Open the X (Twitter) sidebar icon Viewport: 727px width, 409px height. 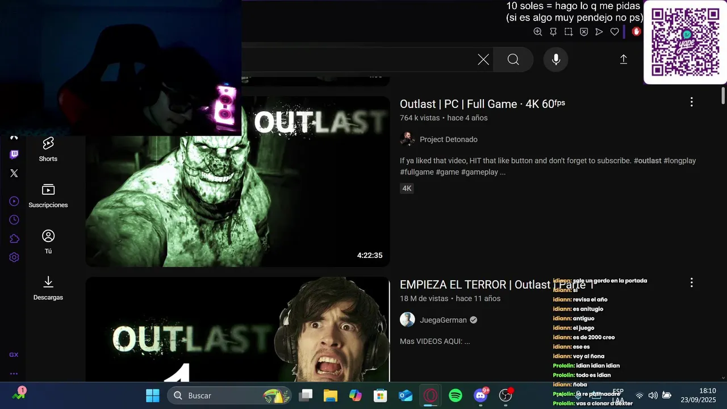pos(14,173)
